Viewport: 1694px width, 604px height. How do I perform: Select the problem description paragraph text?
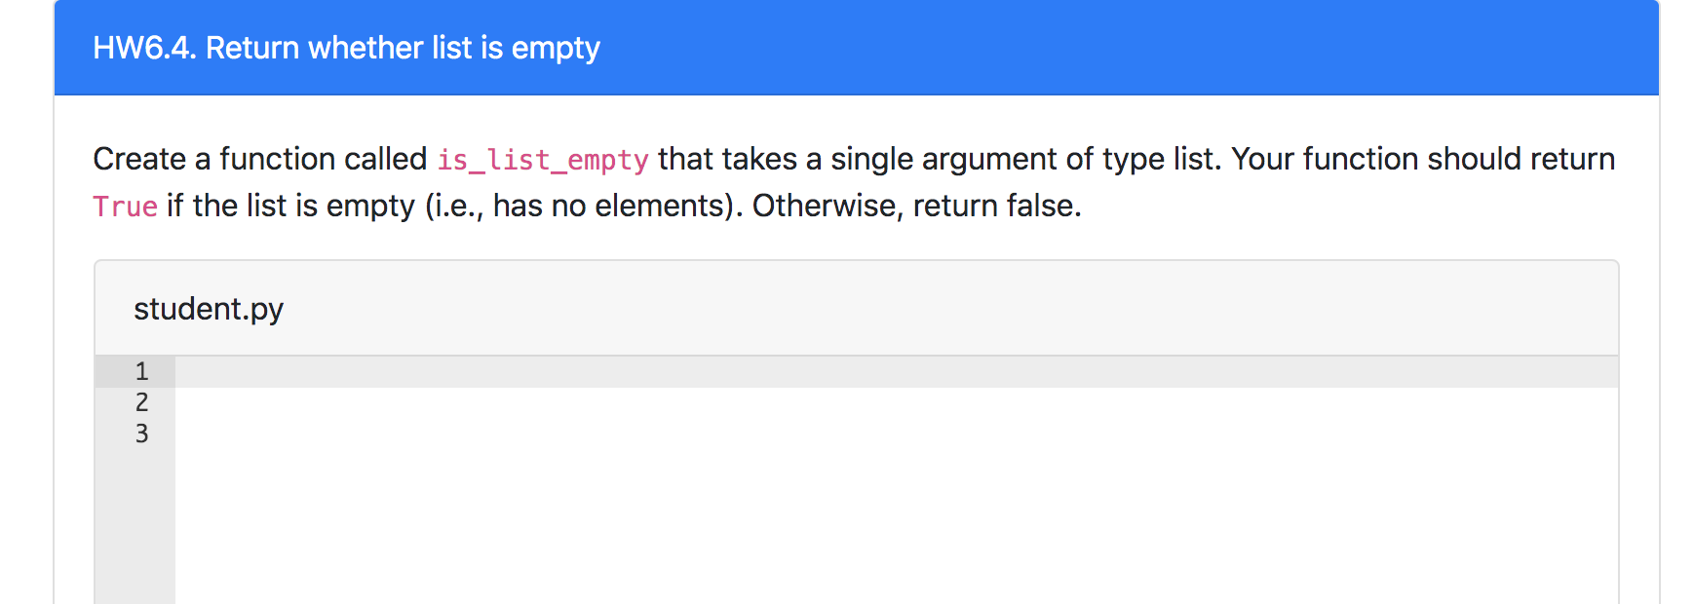coord(682,181)
